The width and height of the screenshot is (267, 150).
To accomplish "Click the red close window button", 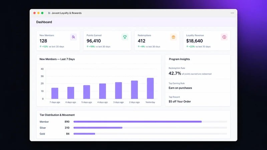I will [34, 13].
